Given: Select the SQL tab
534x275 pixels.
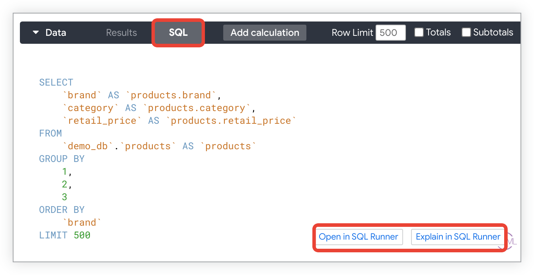Looking at the screenshot, I should 178,33.
